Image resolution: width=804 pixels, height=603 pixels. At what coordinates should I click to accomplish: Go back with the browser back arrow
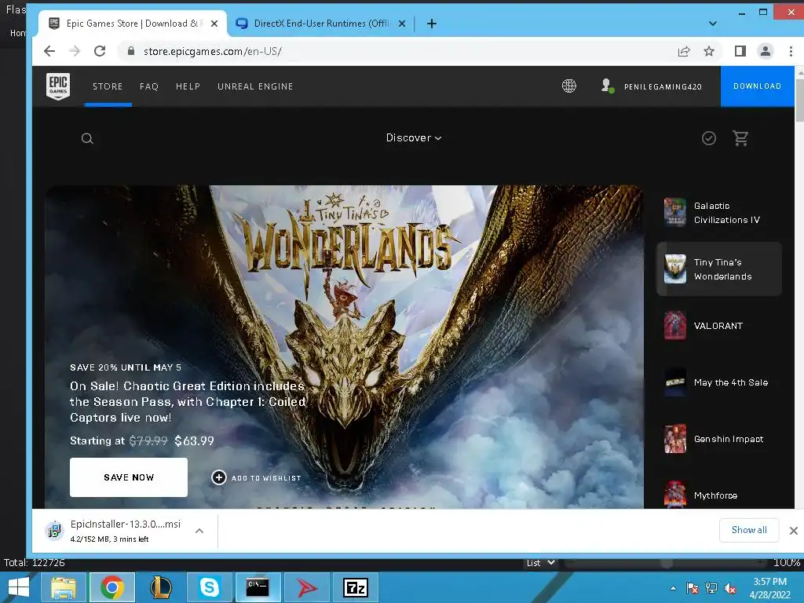(x=49, y=51)
